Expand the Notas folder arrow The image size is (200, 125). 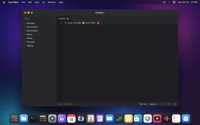tap(25, 38)
